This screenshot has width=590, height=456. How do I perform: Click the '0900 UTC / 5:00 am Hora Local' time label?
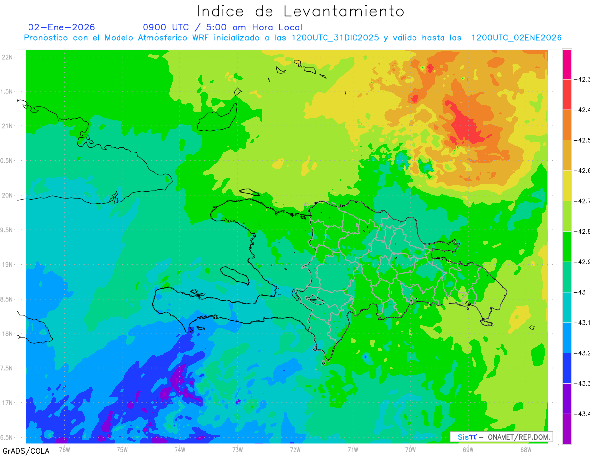click(x=223, y=27)
